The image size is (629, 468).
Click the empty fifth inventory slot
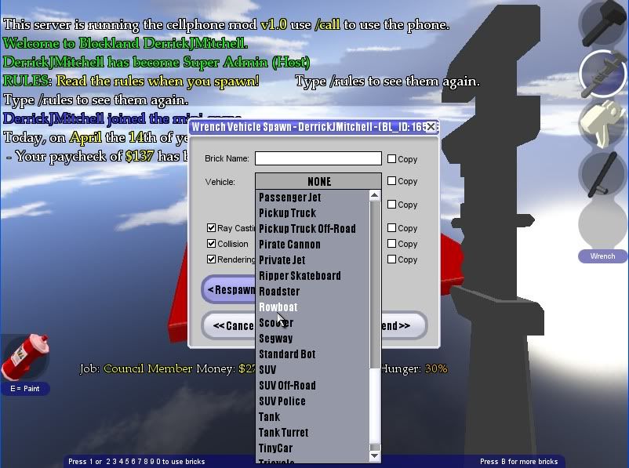pos(602,223)
